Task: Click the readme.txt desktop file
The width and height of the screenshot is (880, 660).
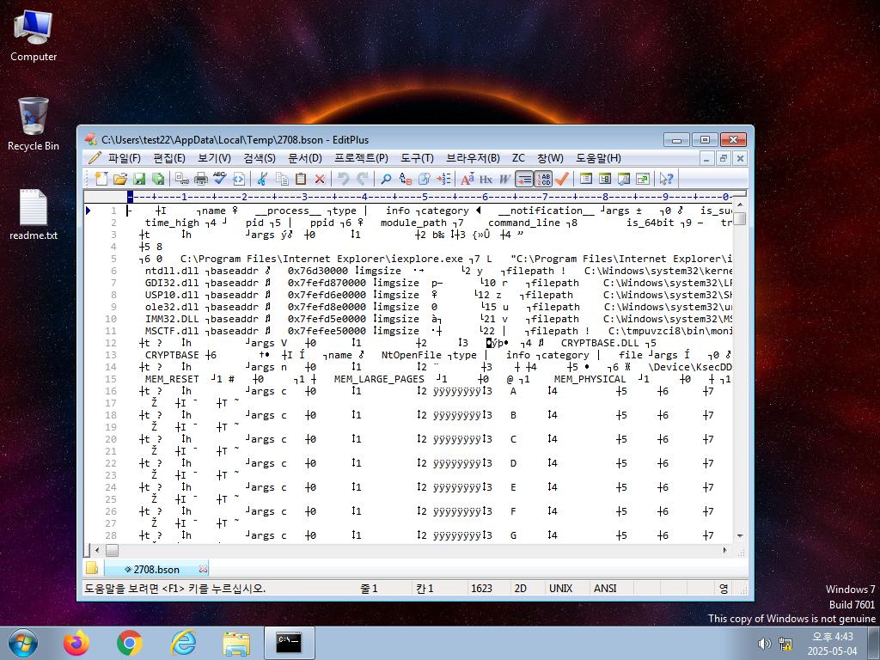Action: point(34,215)
